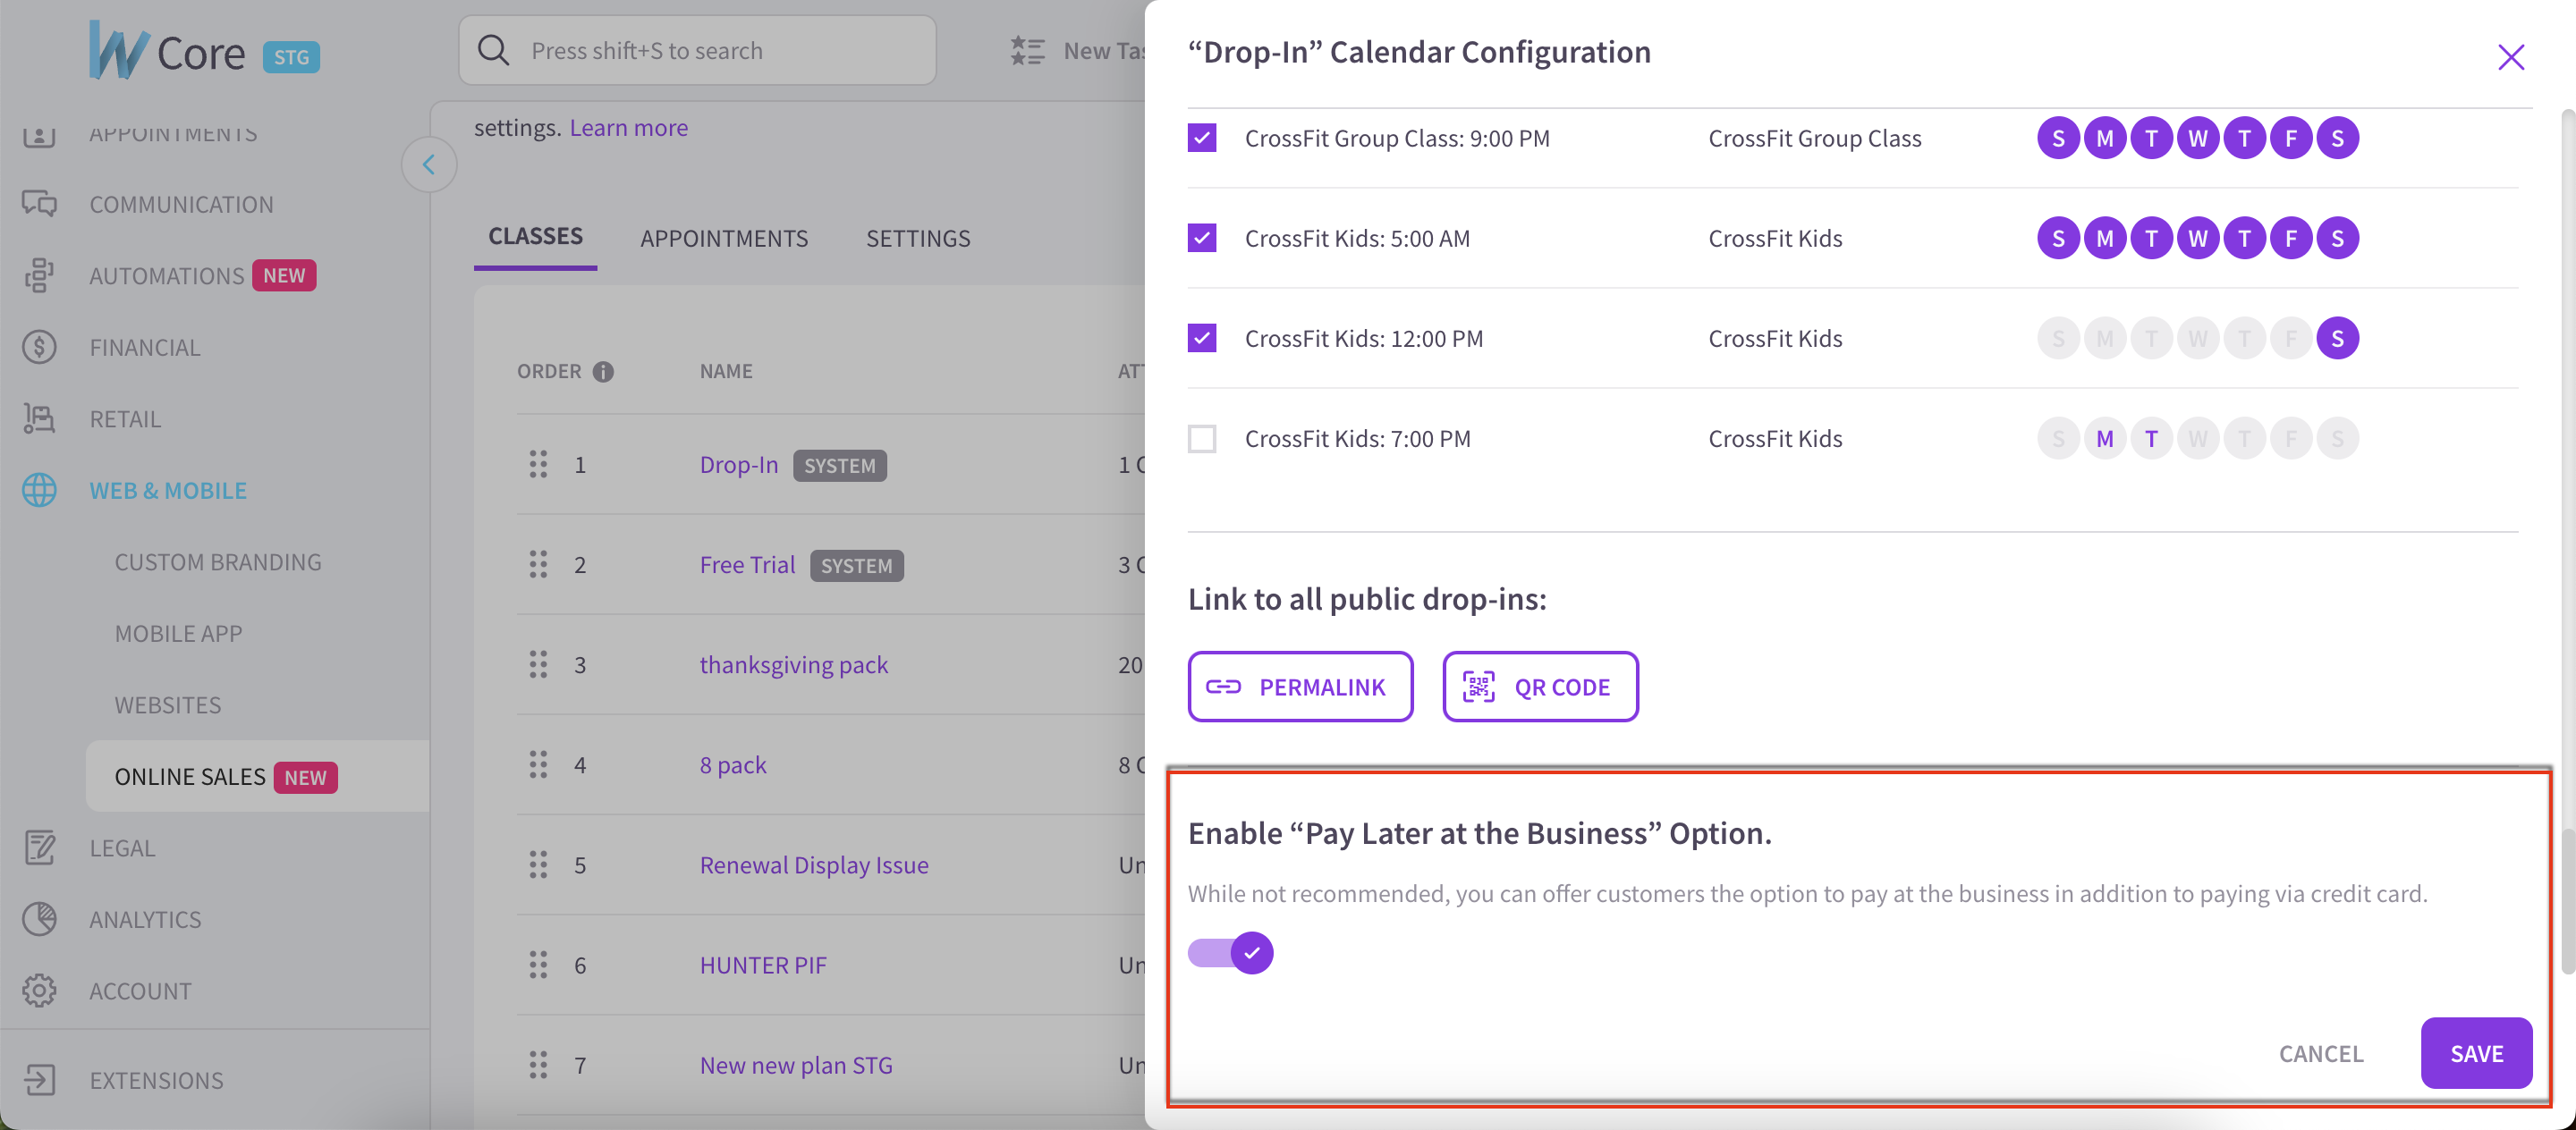Switch to the CLASSES tab
2576x1130 pixels.
pos(535,237)
